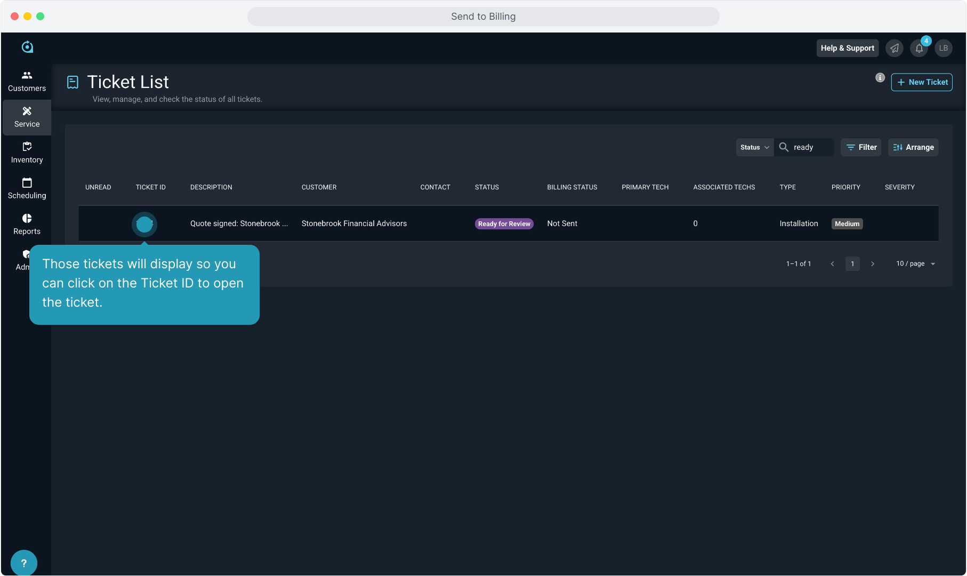967x576 pixels.
Task: Click the search field containing 'ready'
Action: (810, 147)
